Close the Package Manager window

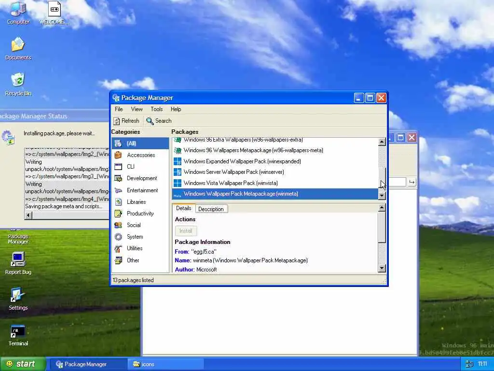point(381,98)
